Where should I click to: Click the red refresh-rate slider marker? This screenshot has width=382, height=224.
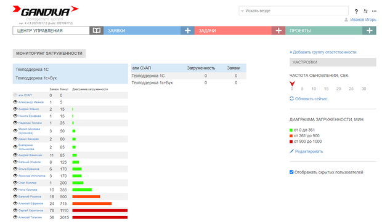(x=292, y=84)
